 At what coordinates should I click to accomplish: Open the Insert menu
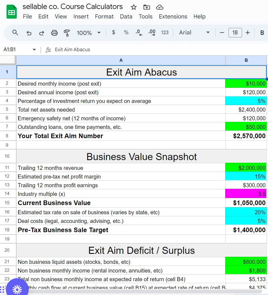(81, 17)
